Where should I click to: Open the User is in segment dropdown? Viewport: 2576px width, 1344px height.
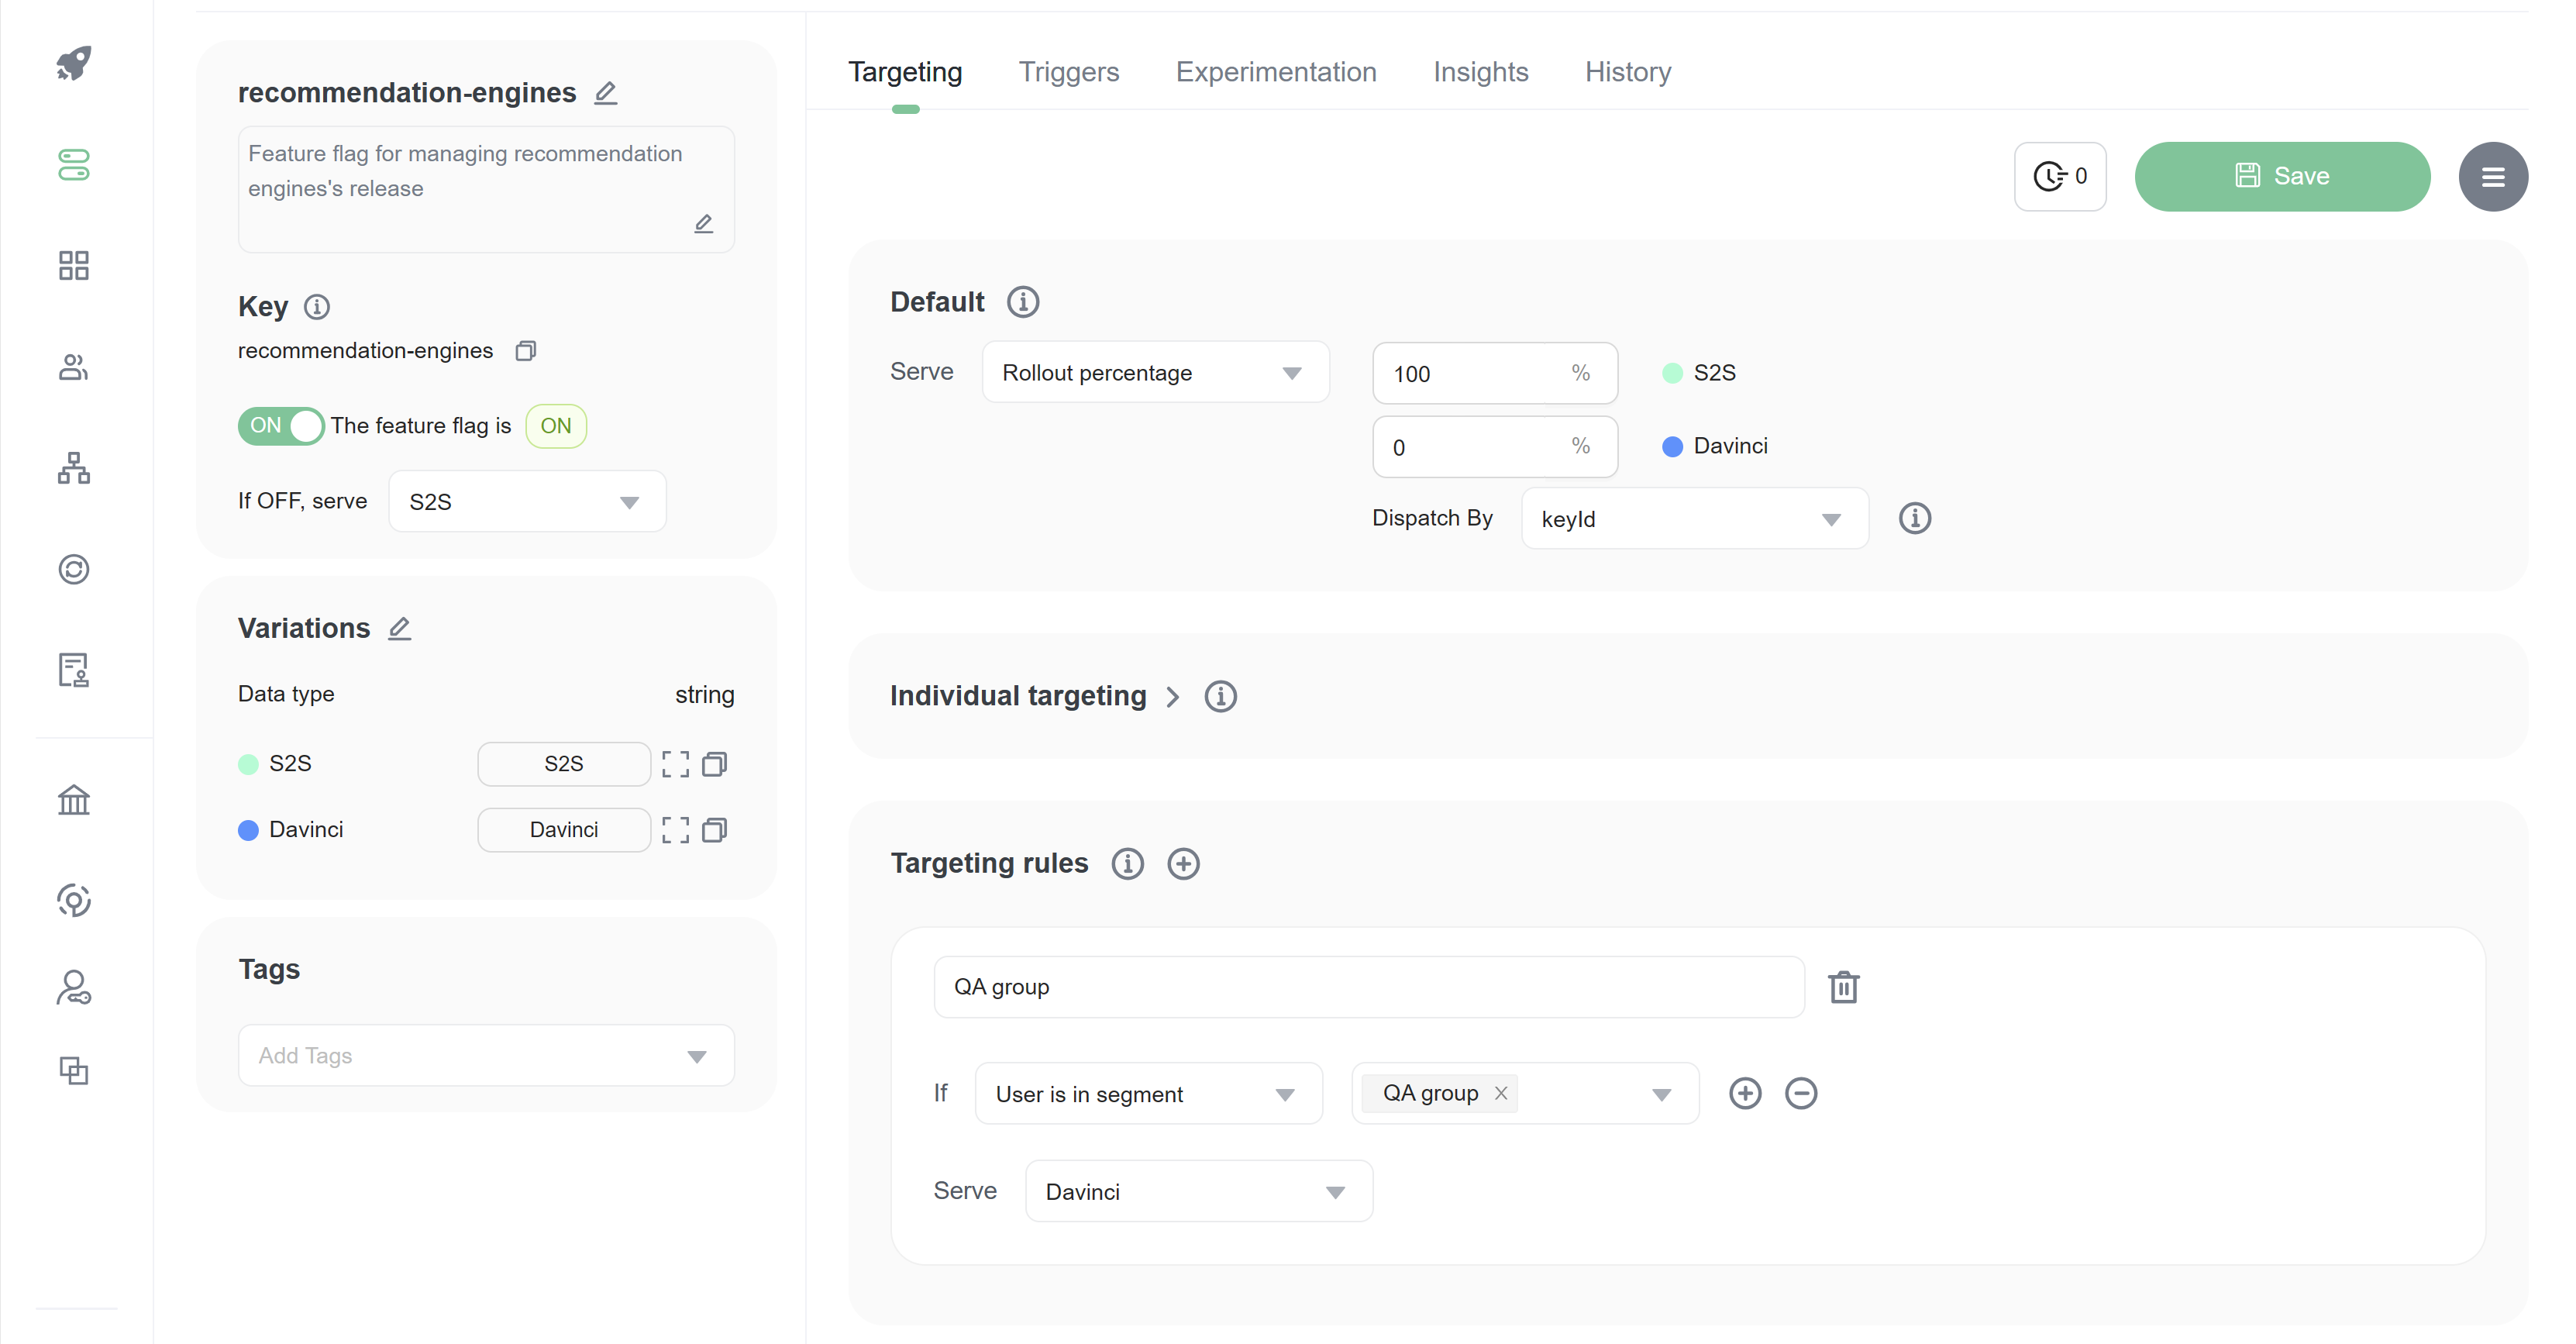click(x=1148, y=1093)
